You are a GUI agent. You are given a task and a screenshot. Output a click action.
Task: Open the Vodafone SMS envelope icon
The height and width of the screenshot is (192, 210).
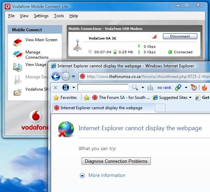pos(18,92)
